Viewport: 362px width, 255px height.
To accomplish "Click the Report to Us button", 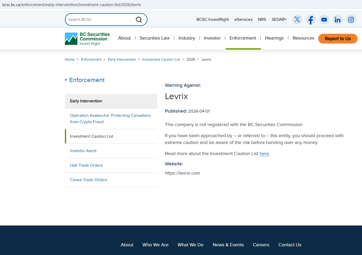I will (x=338, y=39).
